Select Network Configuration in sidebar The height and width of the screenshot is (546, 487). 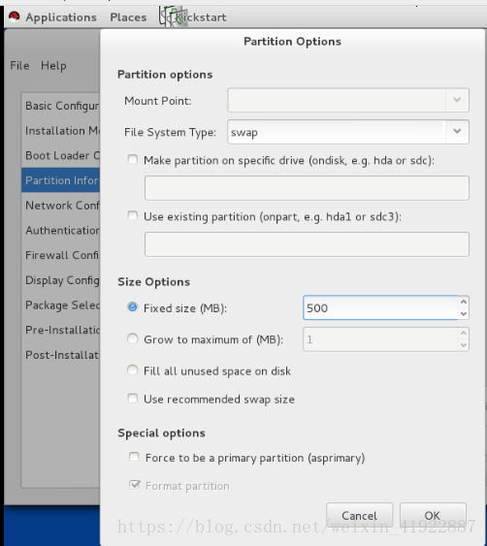[60, 205]
